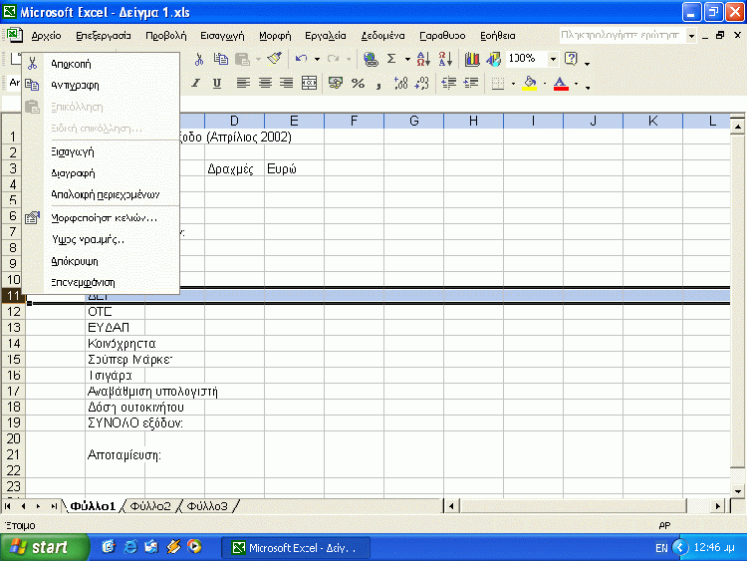This screenshot has height=561, width=747.
Task: Open the AutoSum functions dropdown arrow
Action: (407, 60)
